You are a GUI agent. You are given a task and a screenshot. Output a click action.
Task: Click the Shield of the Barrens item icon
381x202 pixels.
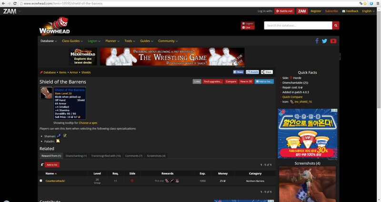pyautogui.click(x=46, y=93)
